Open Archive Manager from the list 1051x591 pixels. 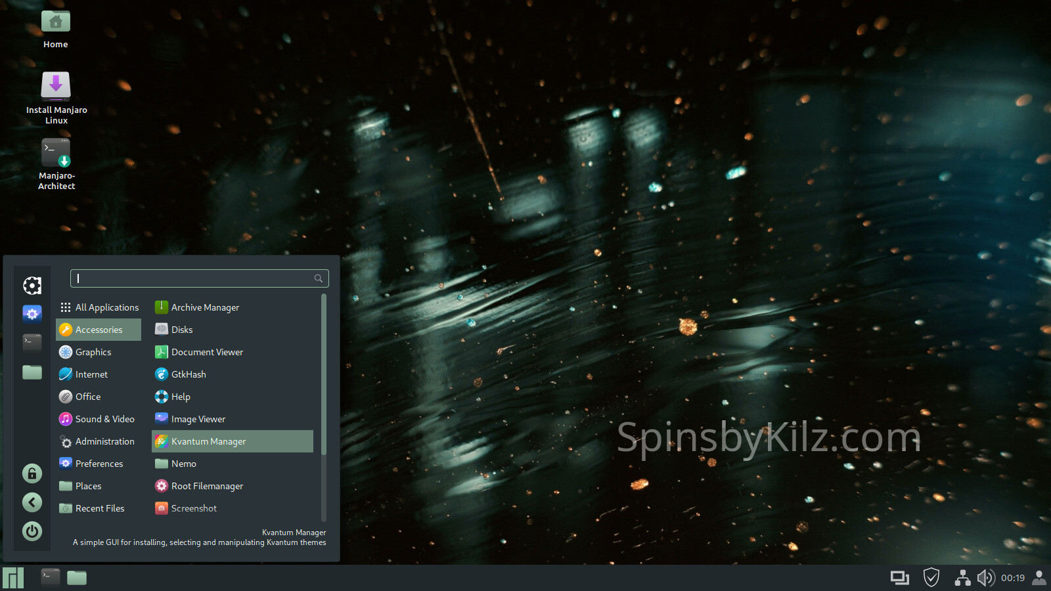(205, 307)
